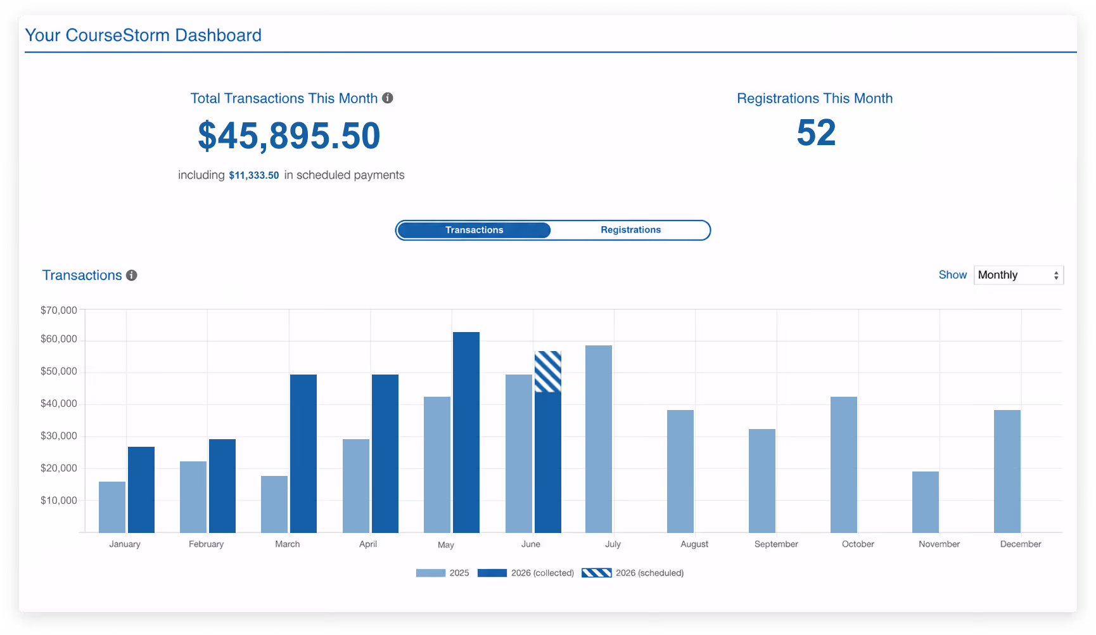The height and width of the screenshot is (635, 1096).
Task: Click the $70,000 y-axis label
Action: 59,311
